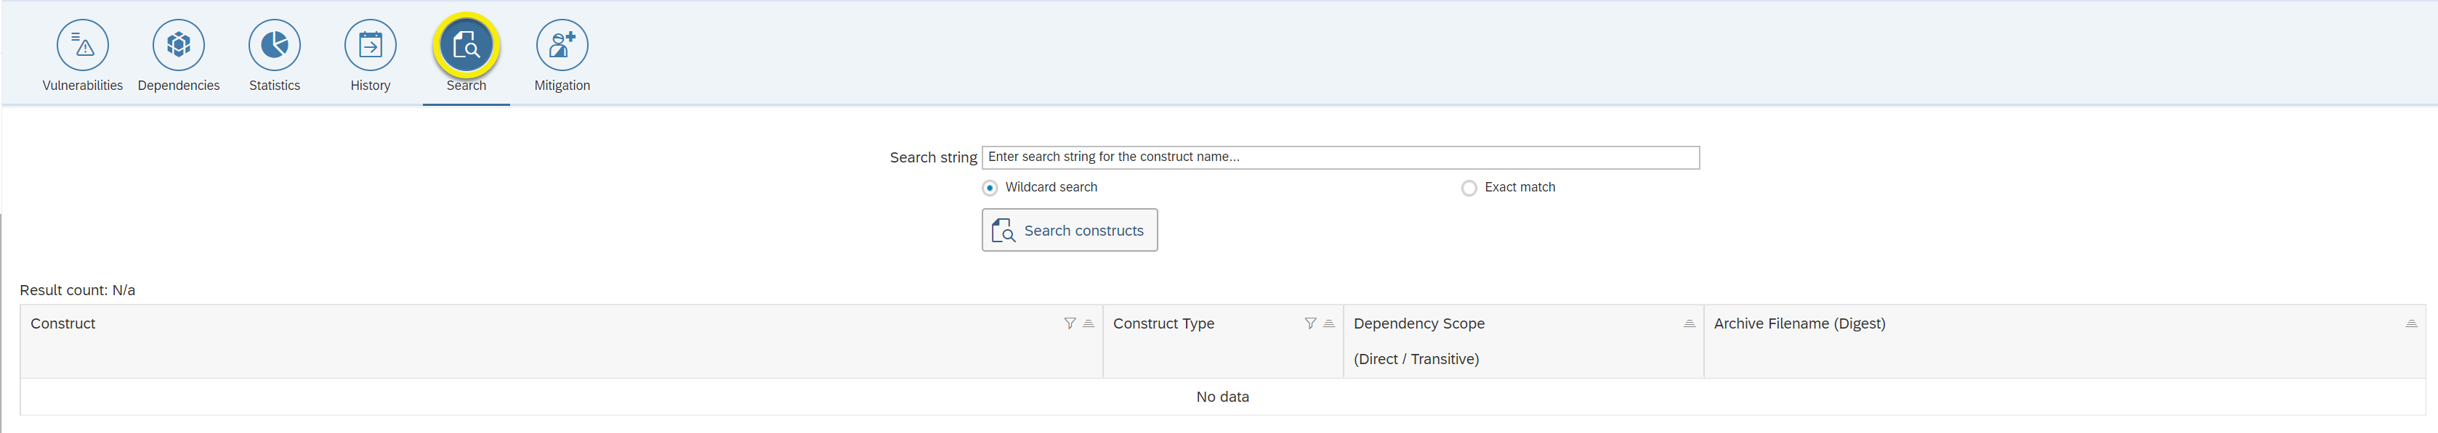Viewport: 2438px width, 433px height.
Task: Open the Vulnerabilities view icon
Action: pyautogui.click(x=82, y=44)
